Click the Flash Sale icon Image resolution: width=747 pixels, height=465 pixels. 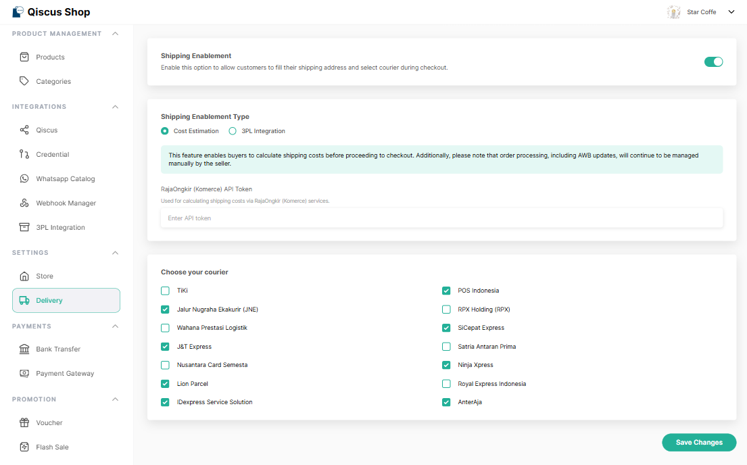pos(24,447)
